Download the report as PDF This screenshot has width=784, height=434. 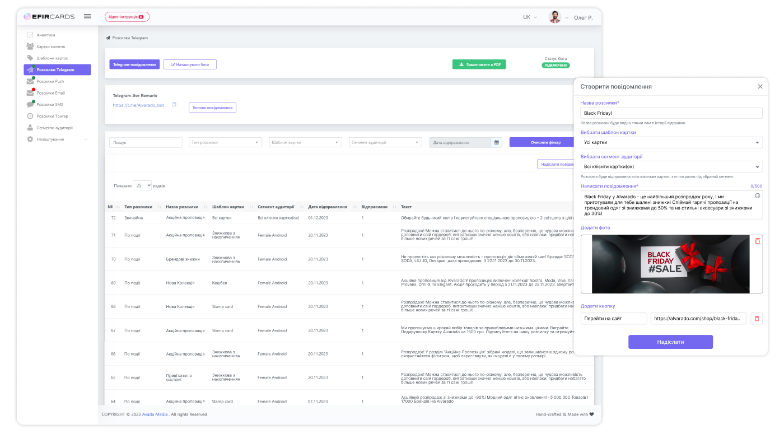click(x=479, y=64)
